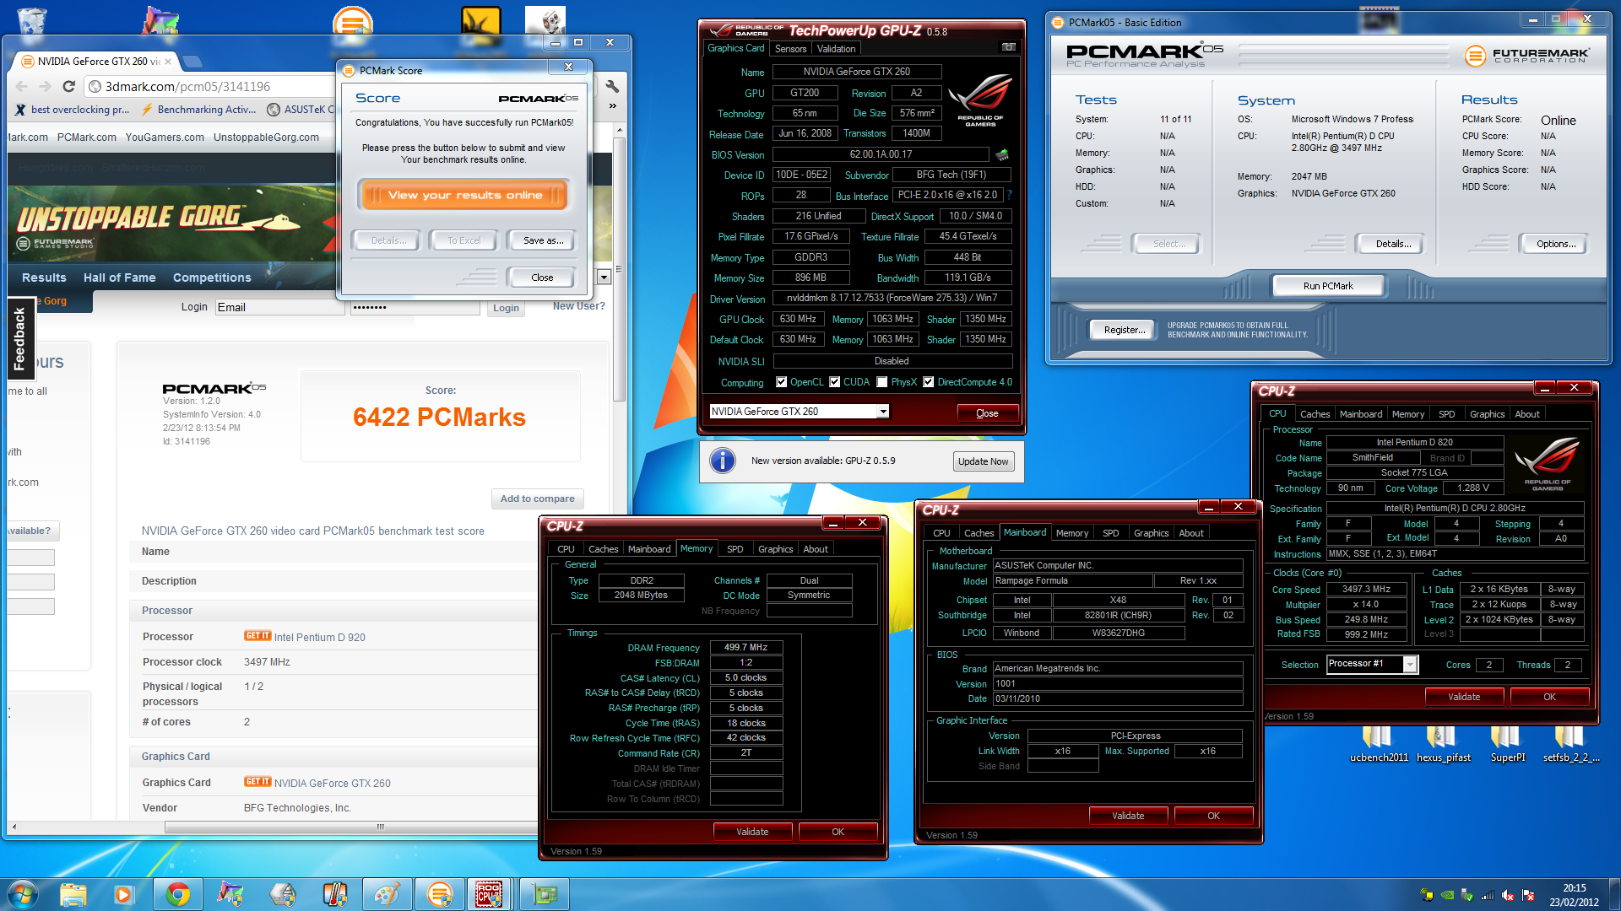Click the GPU-Z BIOS save chip icon
Image resolution: width=1621 pixels, height=911 pixels.
click(x=1002, y=154)
